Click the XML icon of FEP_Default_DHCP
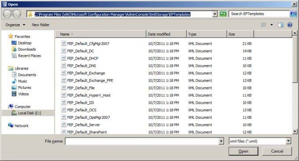The image size is (299, 161). pyautogui.click(x=64, y=59)
